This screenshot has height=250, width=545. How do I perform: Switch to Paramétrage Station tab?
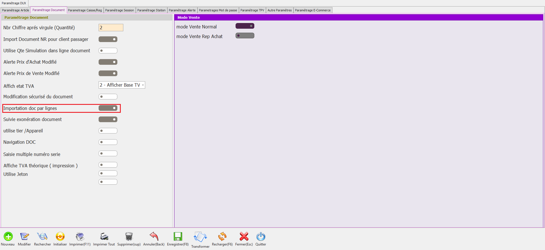click(151, 10)
